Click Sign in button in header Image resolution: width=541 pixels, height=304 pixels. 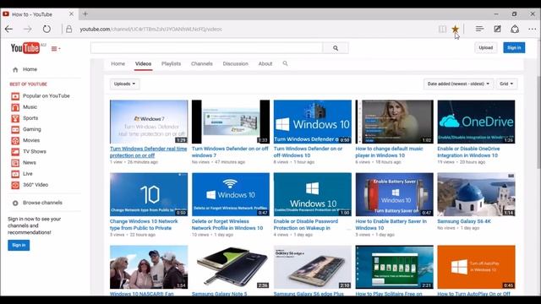tap(514, 47)
